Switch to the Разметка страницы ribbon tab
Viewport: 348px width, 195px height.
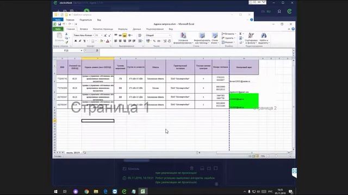tap(103, 29)
